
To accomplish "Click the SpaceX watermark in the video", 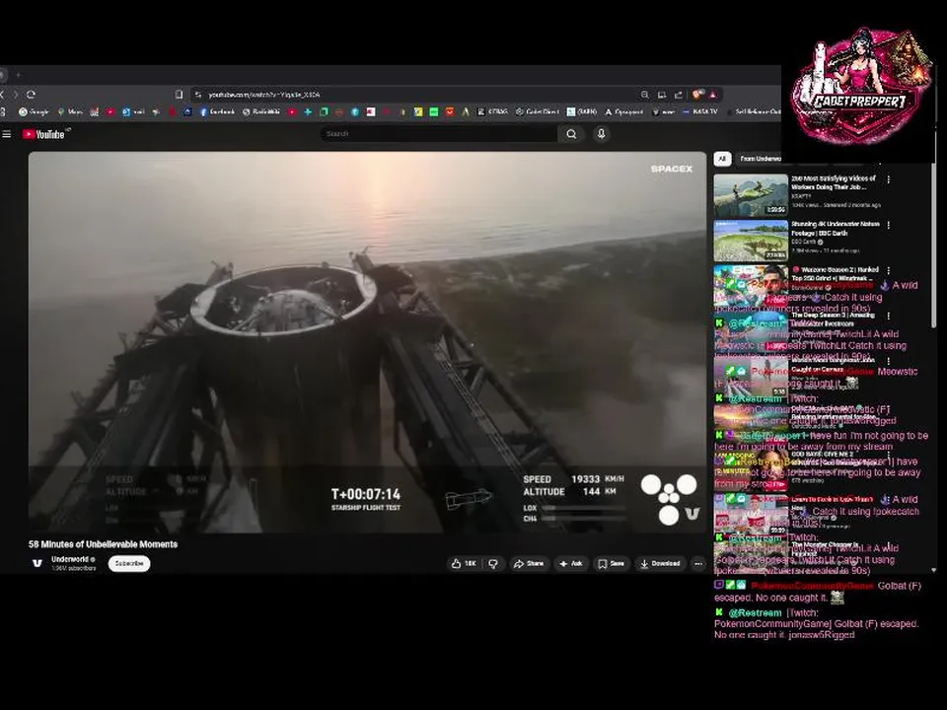I will click(x=672, y=169).
